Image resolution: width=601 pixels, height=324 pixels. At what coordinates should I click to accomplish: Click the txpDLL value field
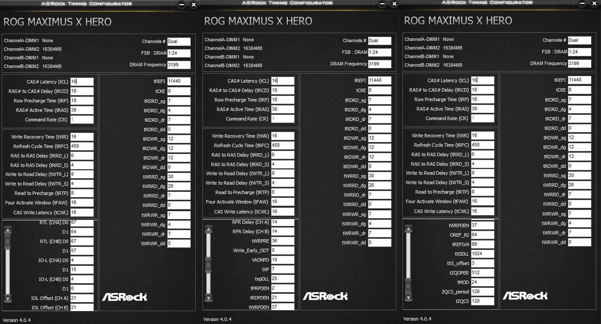[283, 279]
